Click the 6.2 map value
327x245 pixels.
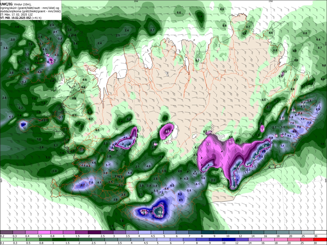(284, 134)
